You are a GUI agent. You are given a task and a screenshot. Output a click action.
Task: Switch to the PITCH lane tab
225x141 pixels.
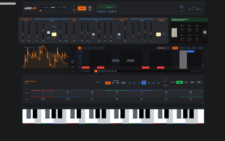tap(200, 48)
